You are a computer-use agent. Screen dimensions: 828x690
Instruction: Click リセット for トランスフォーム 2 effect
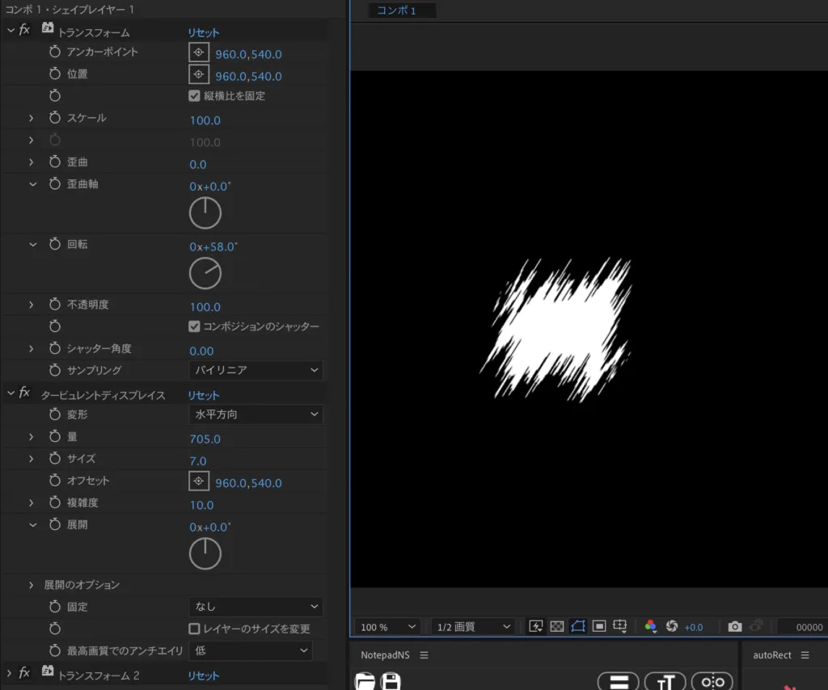(x=204, y=675)
